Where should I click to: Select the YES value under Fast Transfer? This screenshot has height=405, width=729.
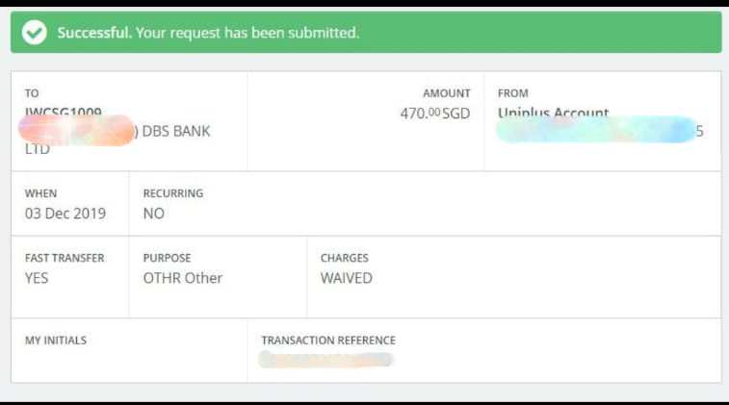pos(37,278)
